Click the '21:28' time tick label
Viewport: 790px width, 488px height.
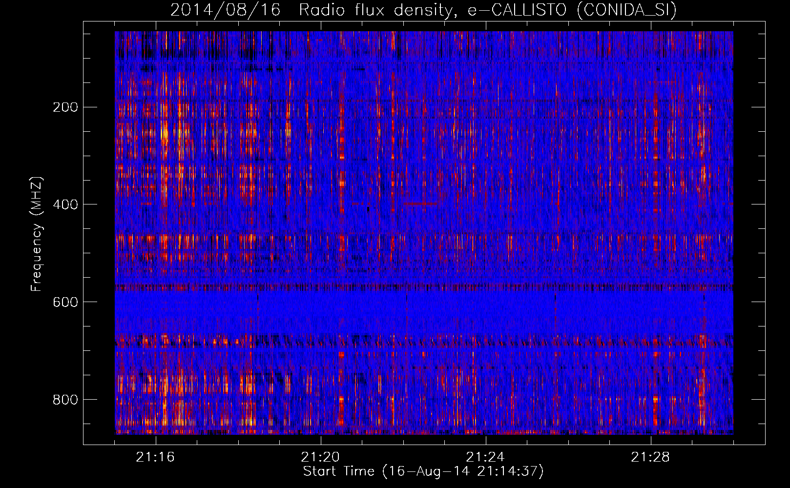pos(650,457)
